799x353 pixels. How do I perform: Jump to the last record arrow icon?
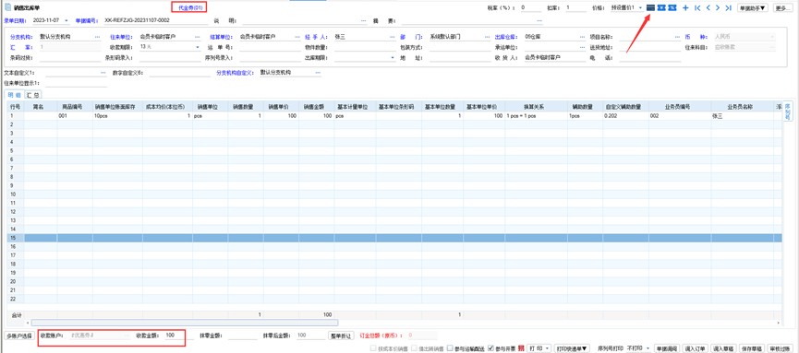(x=728, y=7)
